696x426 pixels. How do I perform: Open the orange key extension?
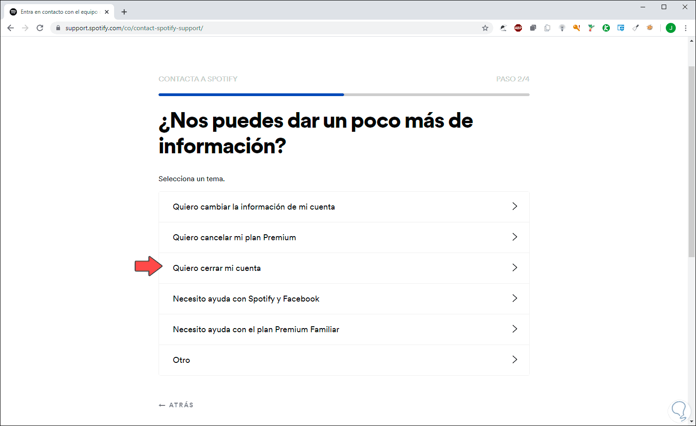click(x=577, y=28)
